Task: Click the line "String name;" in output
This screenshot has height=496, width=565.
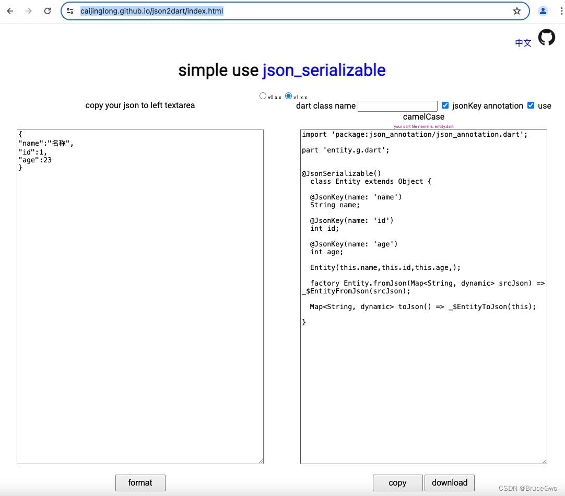Action: coord(335,205)
